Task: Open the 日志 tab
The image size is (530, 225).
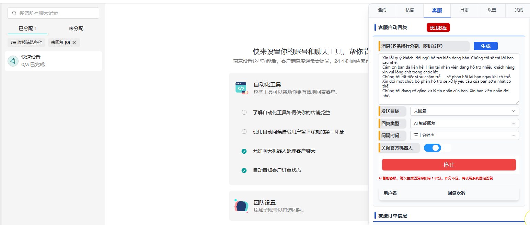Action: [x=464, y=10]
